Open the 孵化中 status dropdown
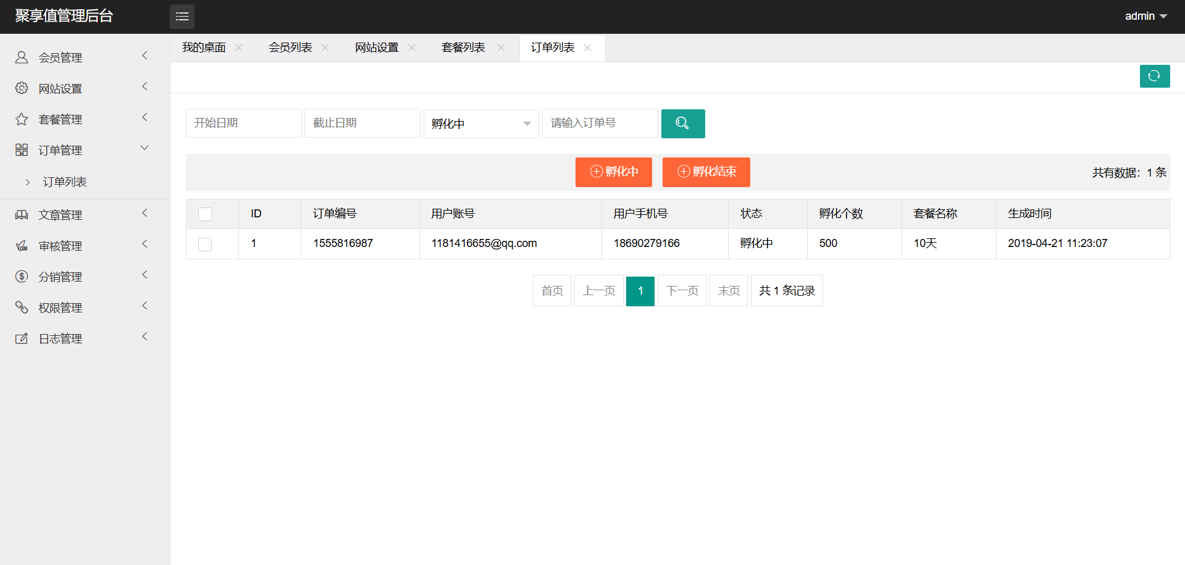The height and width of the screenshot is (565, 1185). (480, 123)
